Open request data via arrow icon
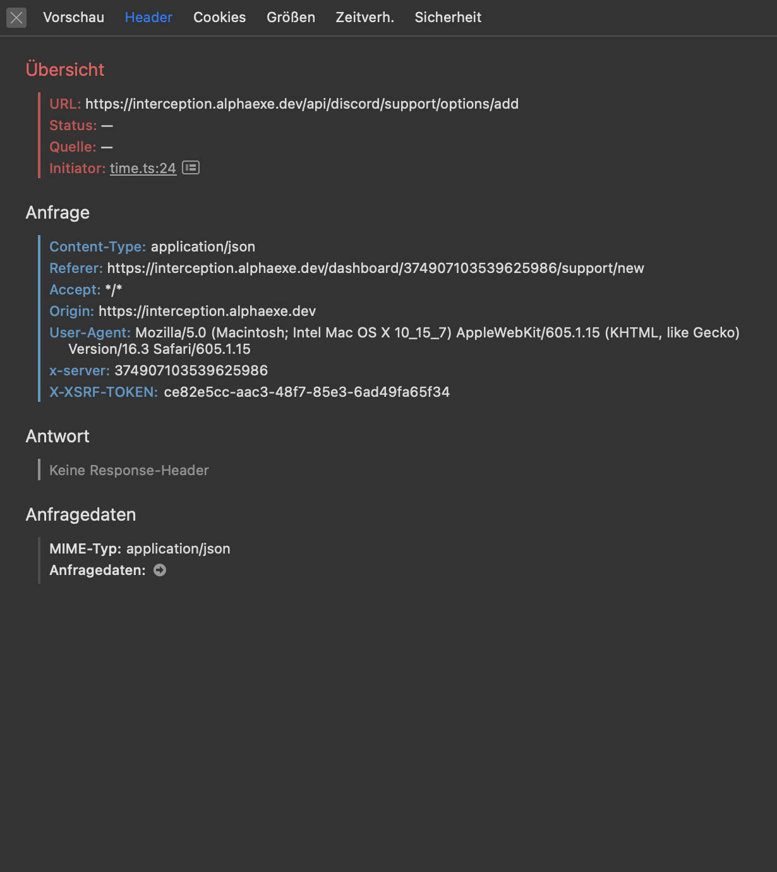777x872 pixels. point(160,570)
